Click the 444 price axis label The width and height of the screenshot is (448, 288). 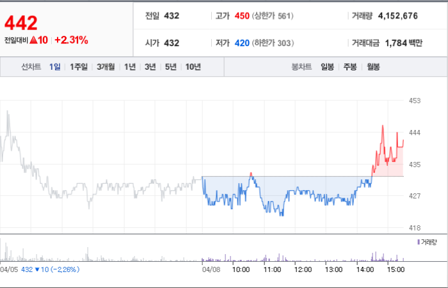pyautogui.click(x=415, y=132)
